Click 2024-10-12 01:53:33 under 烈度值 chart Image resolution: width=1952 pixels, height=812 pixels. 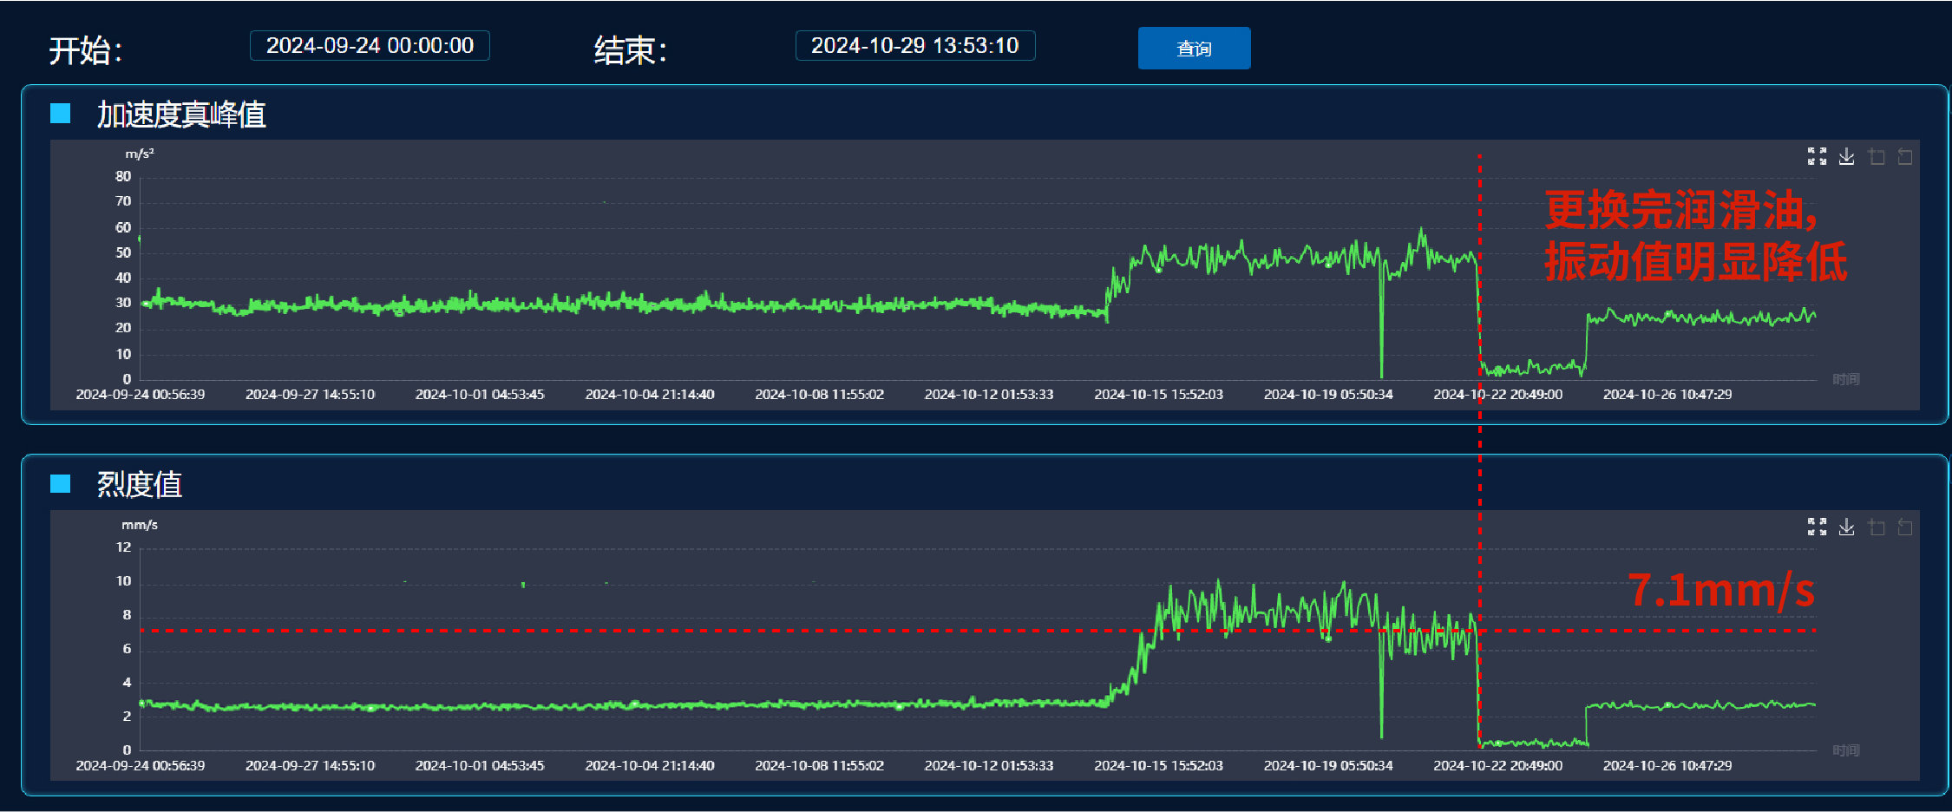pyautogui.click(x=989, y=765)
